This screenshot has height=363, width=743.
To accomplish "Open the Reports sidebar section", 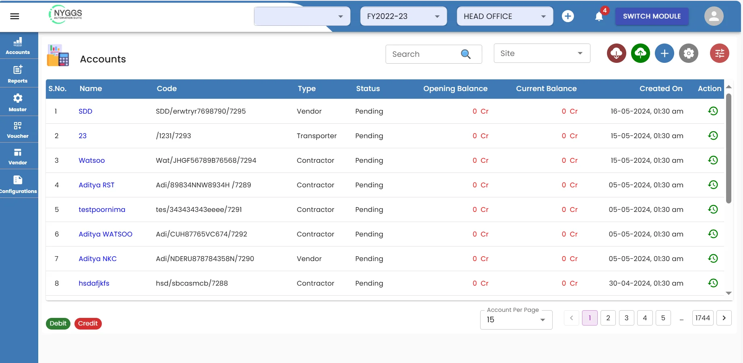I will [x=18, y=74].
